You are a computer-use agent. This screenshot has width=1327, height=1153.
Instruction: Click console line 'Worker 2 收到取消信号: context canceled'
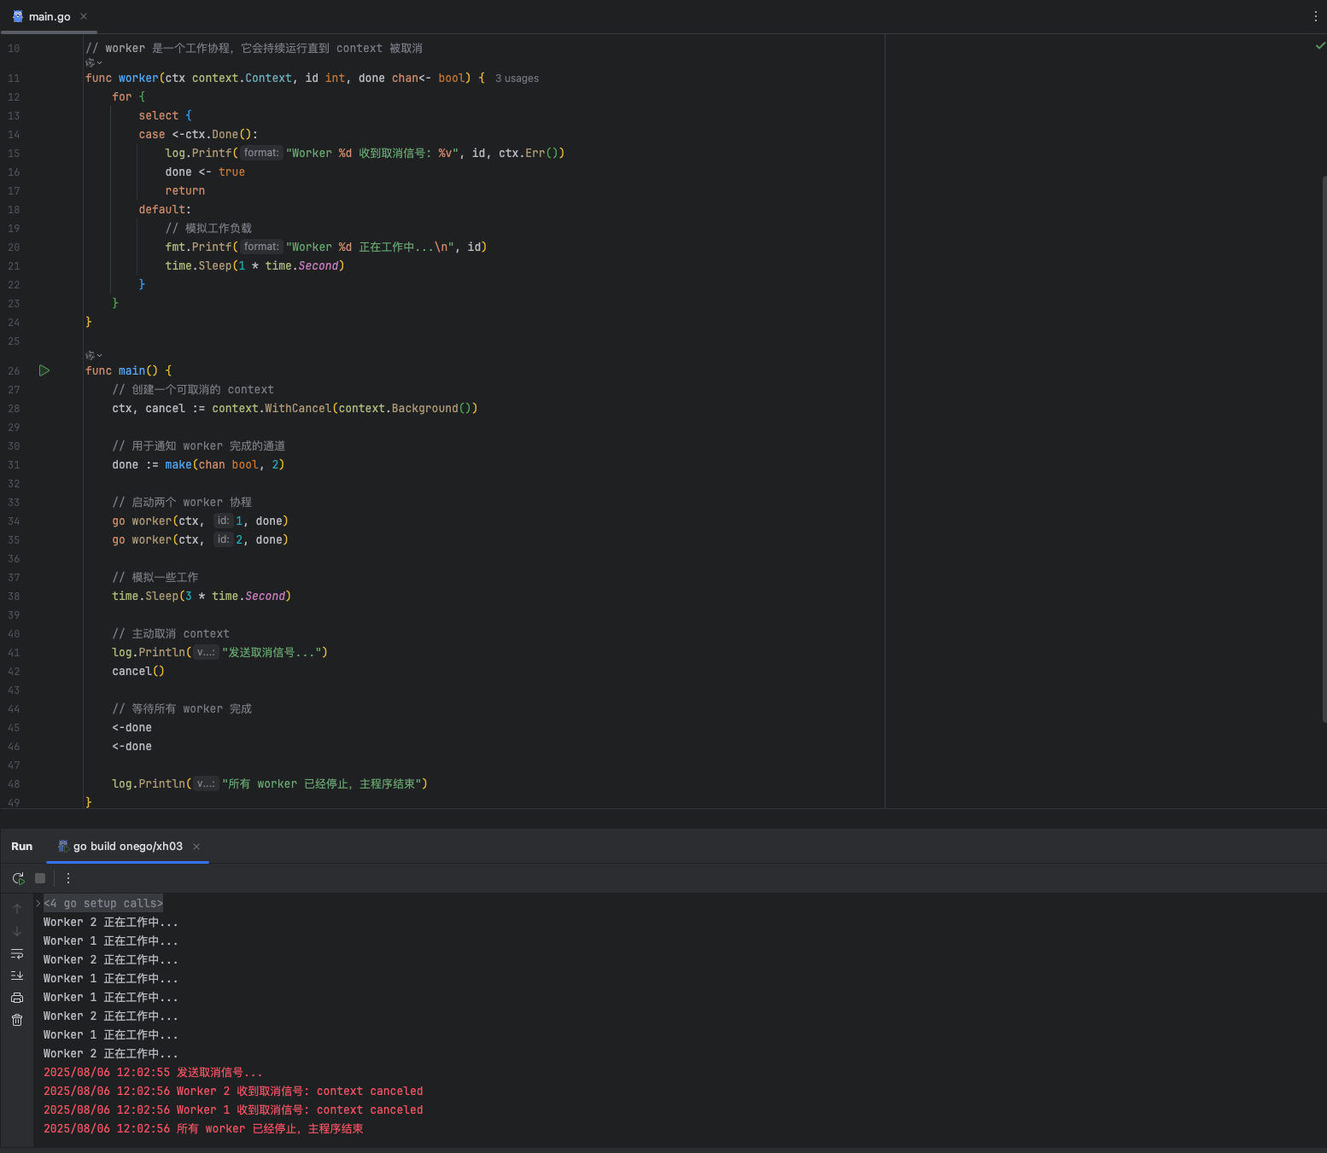(x=233, y=1092)
